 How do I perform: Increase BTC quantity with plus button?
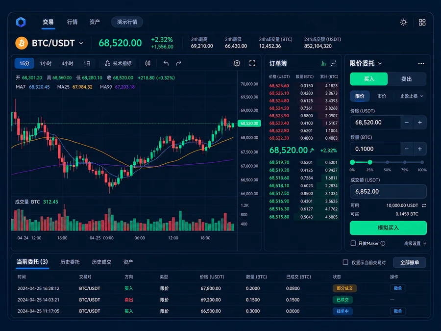tap(419, 149)
